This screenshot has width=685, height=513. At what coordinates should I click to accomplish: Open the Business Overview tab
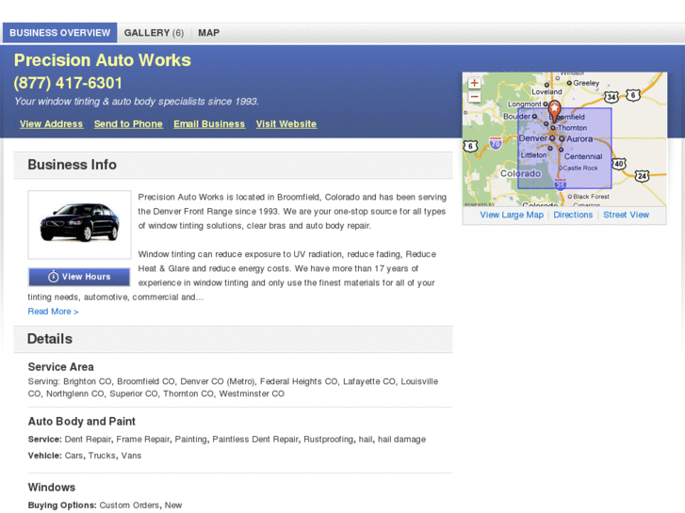coord(60,33)
